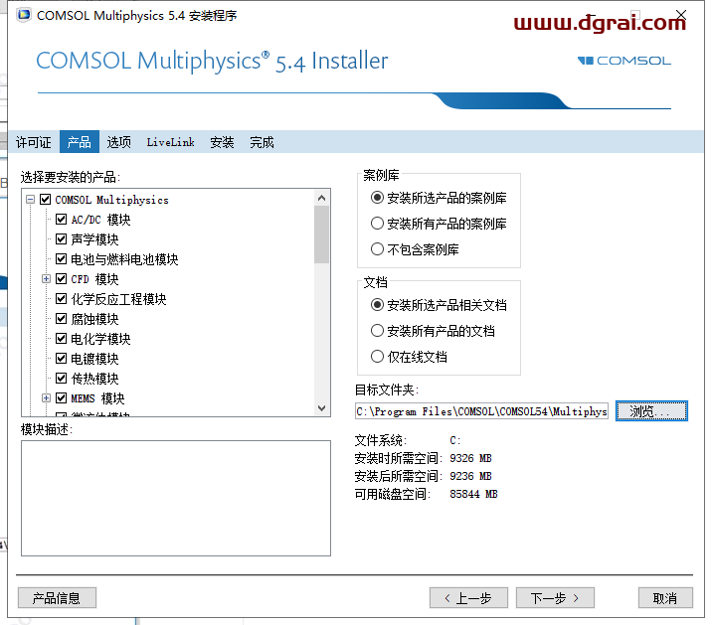Uncheck the AC/DC 模块 checkbox
712x625 pixels.
(x=62, y=220)
